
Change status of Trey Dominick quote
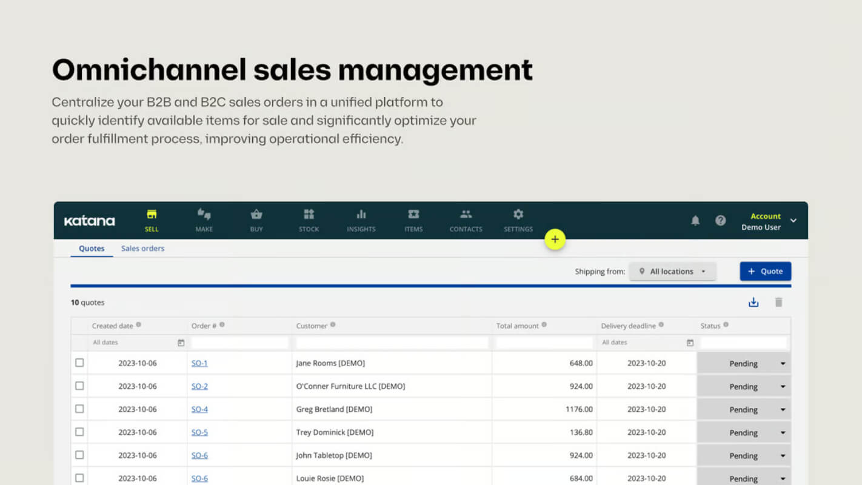(744, 433)
